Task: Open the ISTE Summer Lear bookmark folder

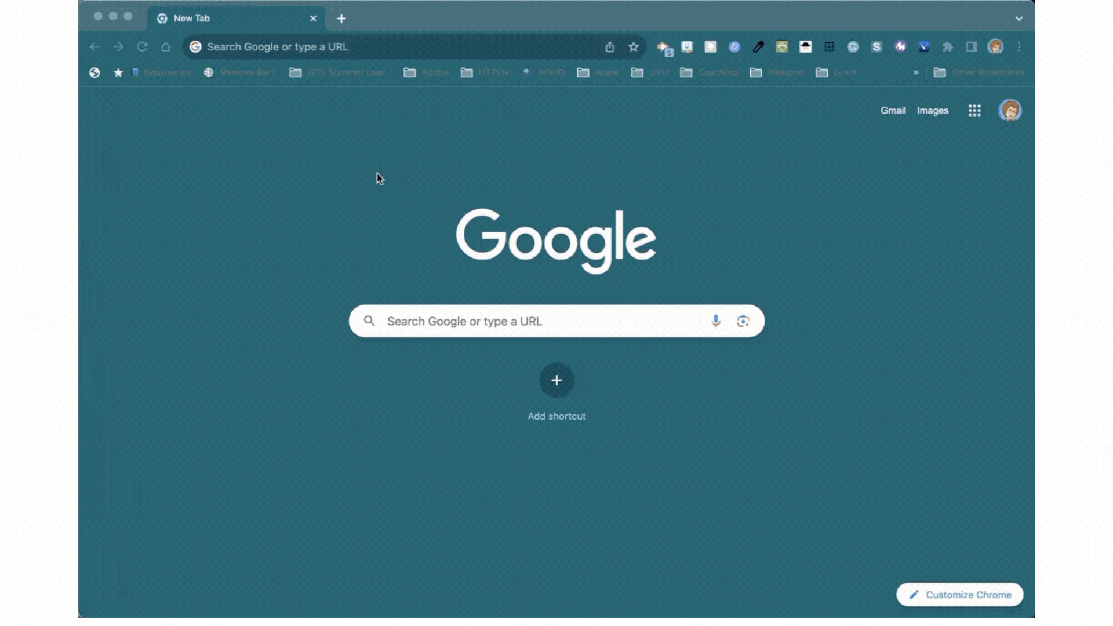Action: (338, 72)
